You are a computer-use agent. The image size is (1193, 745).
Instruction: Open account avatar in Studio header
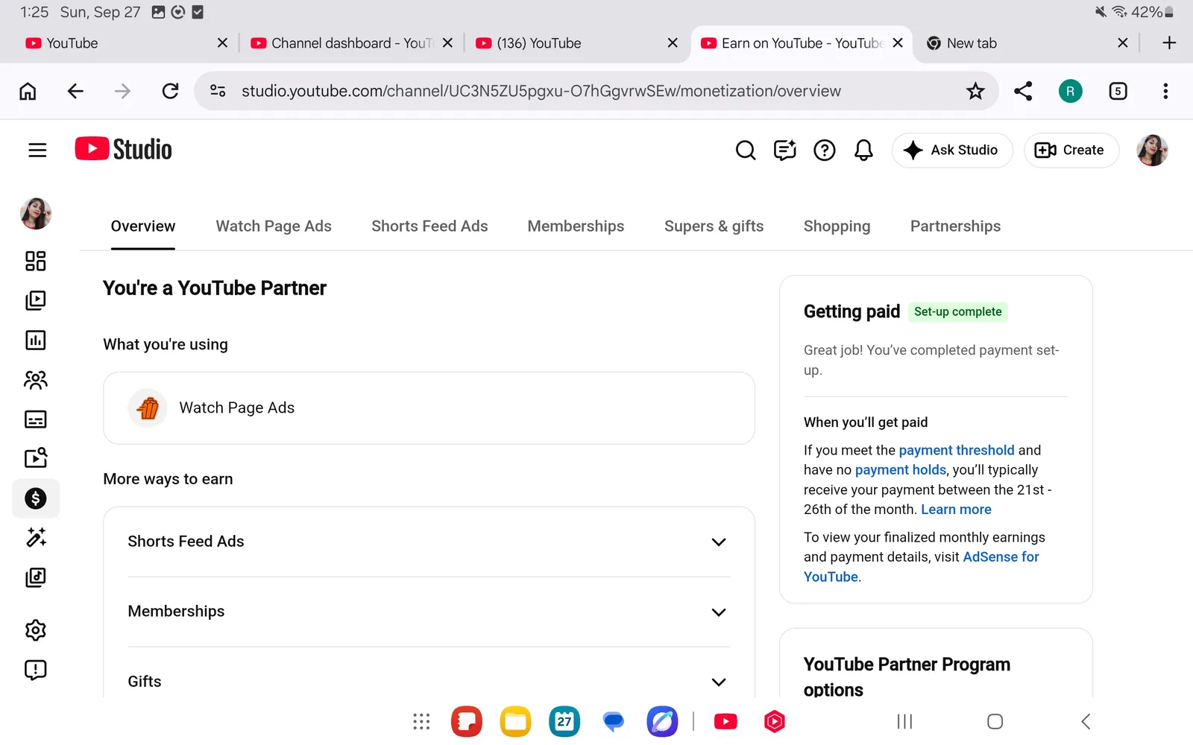(1152, 150)
